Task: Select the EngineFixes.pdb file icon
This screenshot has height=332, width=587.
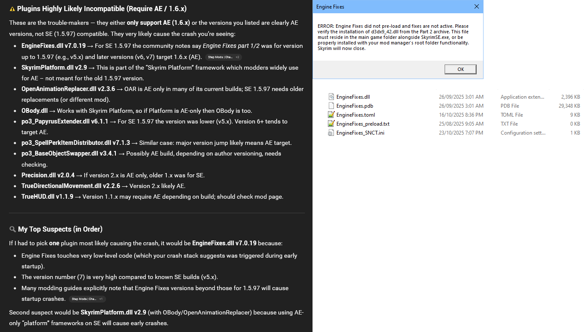Action: 331,106
